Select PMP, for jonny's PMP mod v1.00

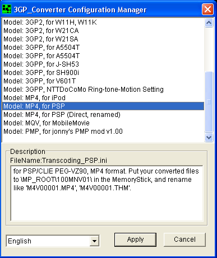point(103,132)
